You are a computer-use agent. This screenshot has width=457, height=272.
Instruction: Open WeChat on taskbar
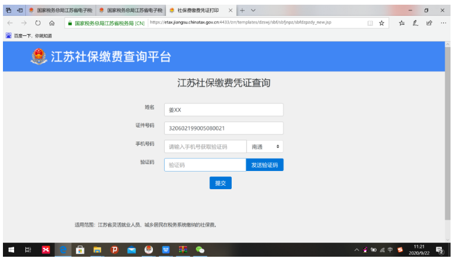[x=200, y=250]
